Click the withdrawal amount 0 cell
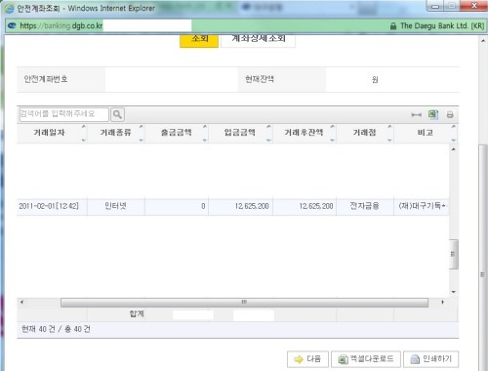 177,206
